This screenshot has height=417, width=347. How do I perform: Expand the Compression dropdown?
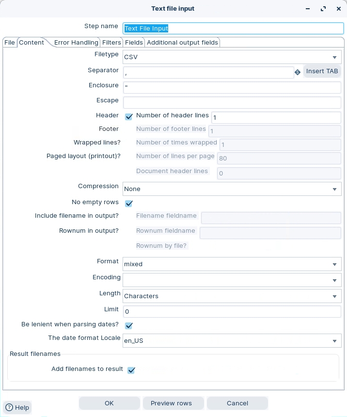tap(334, 189)
